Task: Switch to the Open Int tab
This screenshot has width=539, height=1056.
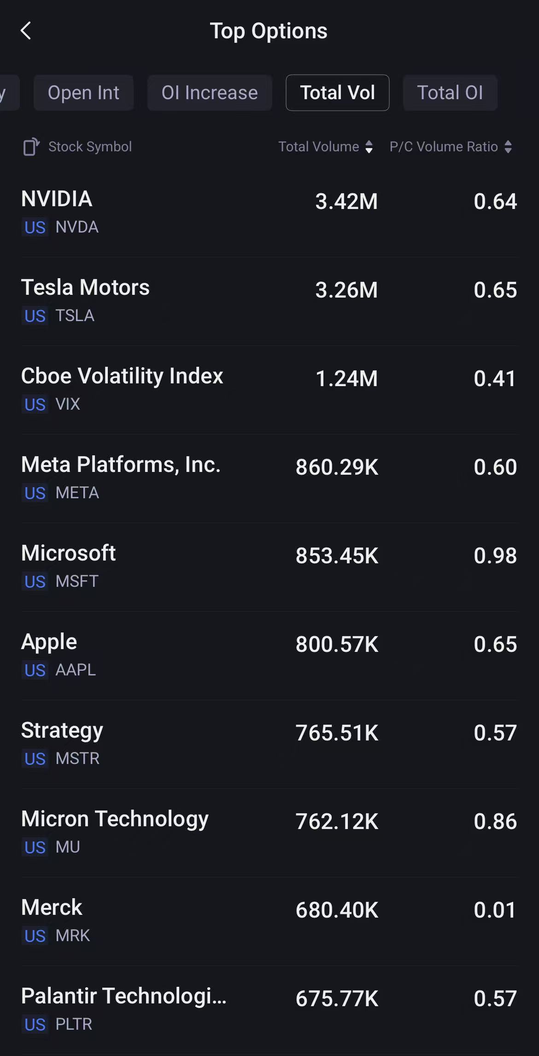Action: coord(83,93)
